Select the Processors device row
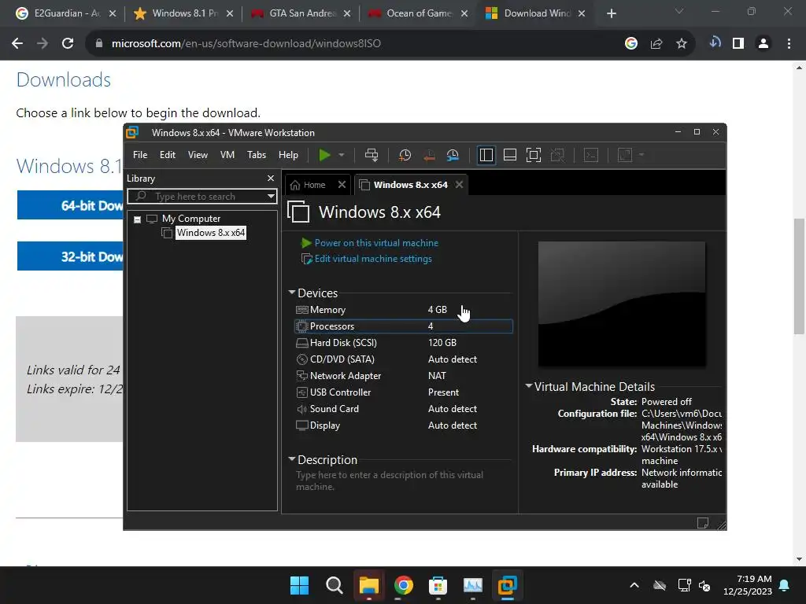The image size is (806, 604). (404, 326)
